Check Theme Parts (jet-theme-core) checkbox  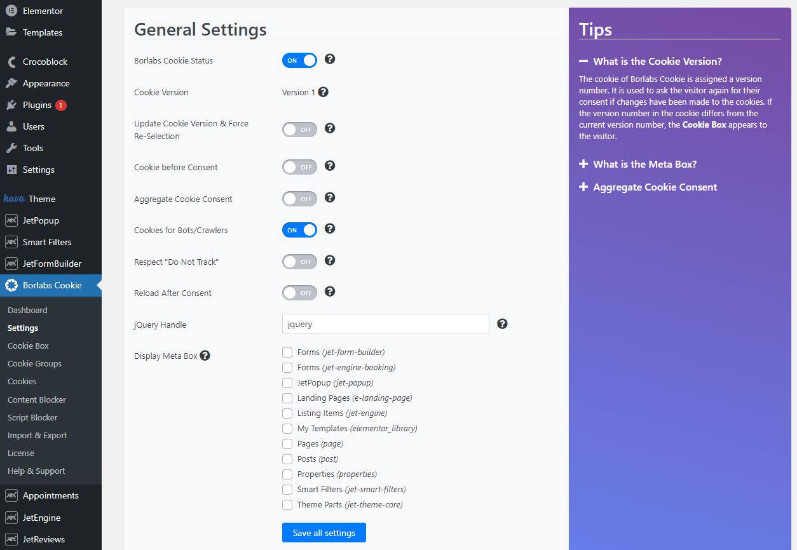pyautogui.click(x=287, y=505)
